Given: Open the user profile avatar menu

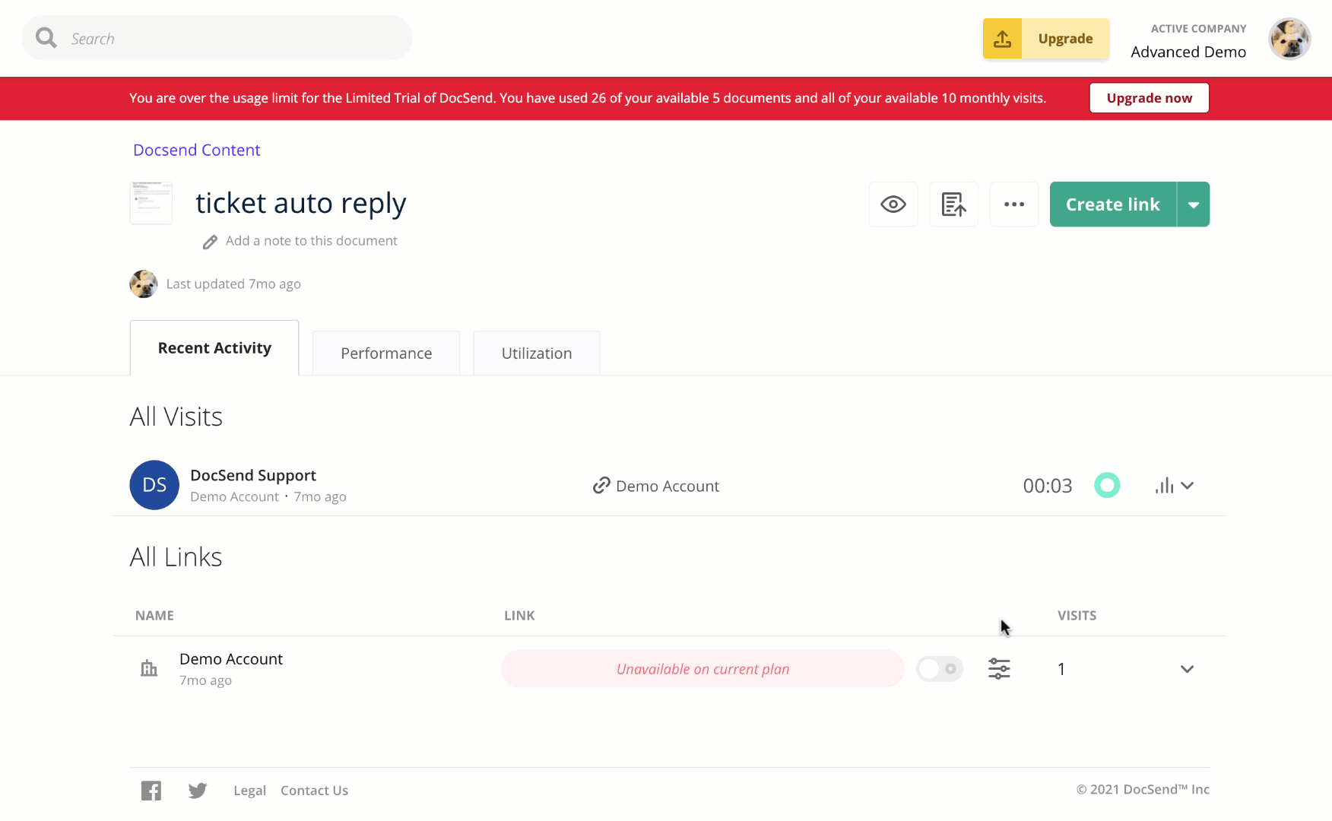Looking at the screenshot, I should click(x=1289, y=39).
